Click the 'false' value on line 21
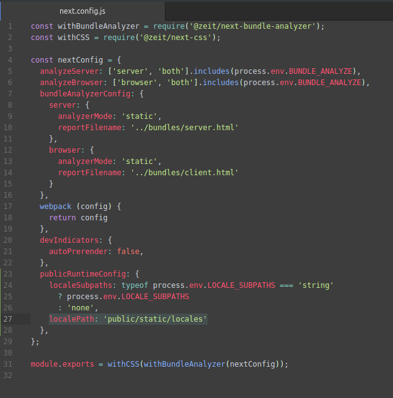Viewport: 393px width, 398px height. point(128,252)
